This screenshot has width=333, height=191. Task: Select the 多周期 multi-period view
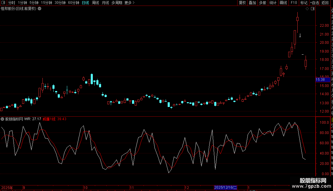(117, 3)
